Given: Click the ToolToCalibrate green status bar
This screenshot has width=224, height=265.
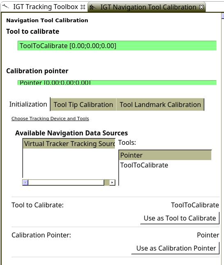Looking at the screenshot, I should [x=117, y=46].
